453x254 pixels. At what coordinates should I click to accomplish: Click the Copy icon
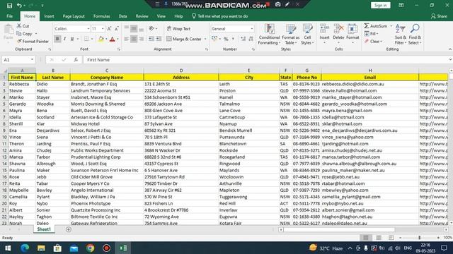coord(19,34)
